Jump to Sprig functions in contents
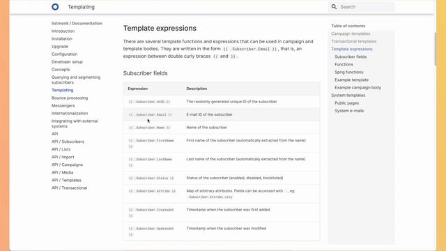 pyautogui.click(x=348, y=72)
